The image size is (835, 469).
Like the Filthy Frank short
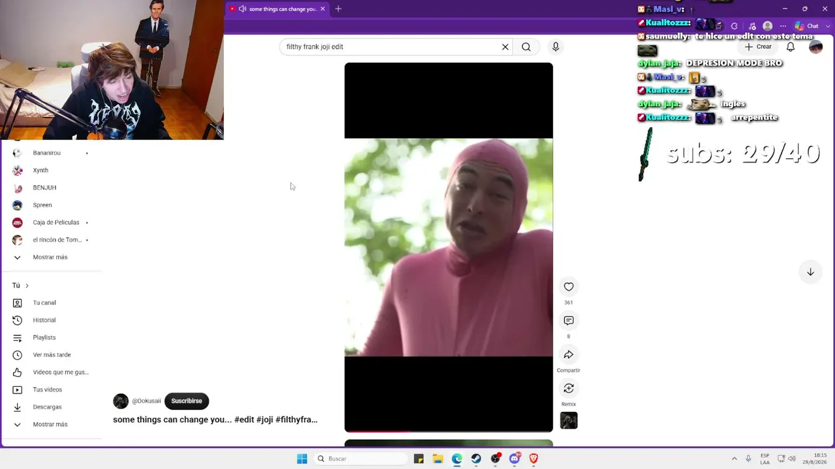[569, 287]
